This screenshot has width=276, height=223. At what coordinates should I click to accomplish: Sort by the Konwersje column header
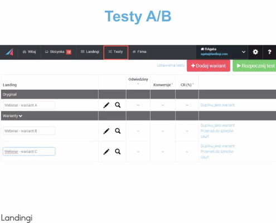pos(163,85)
